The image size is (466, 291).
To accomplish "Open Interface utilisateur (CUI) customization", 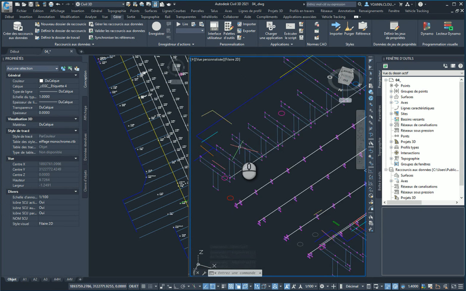I will click(x=214, y=27).
